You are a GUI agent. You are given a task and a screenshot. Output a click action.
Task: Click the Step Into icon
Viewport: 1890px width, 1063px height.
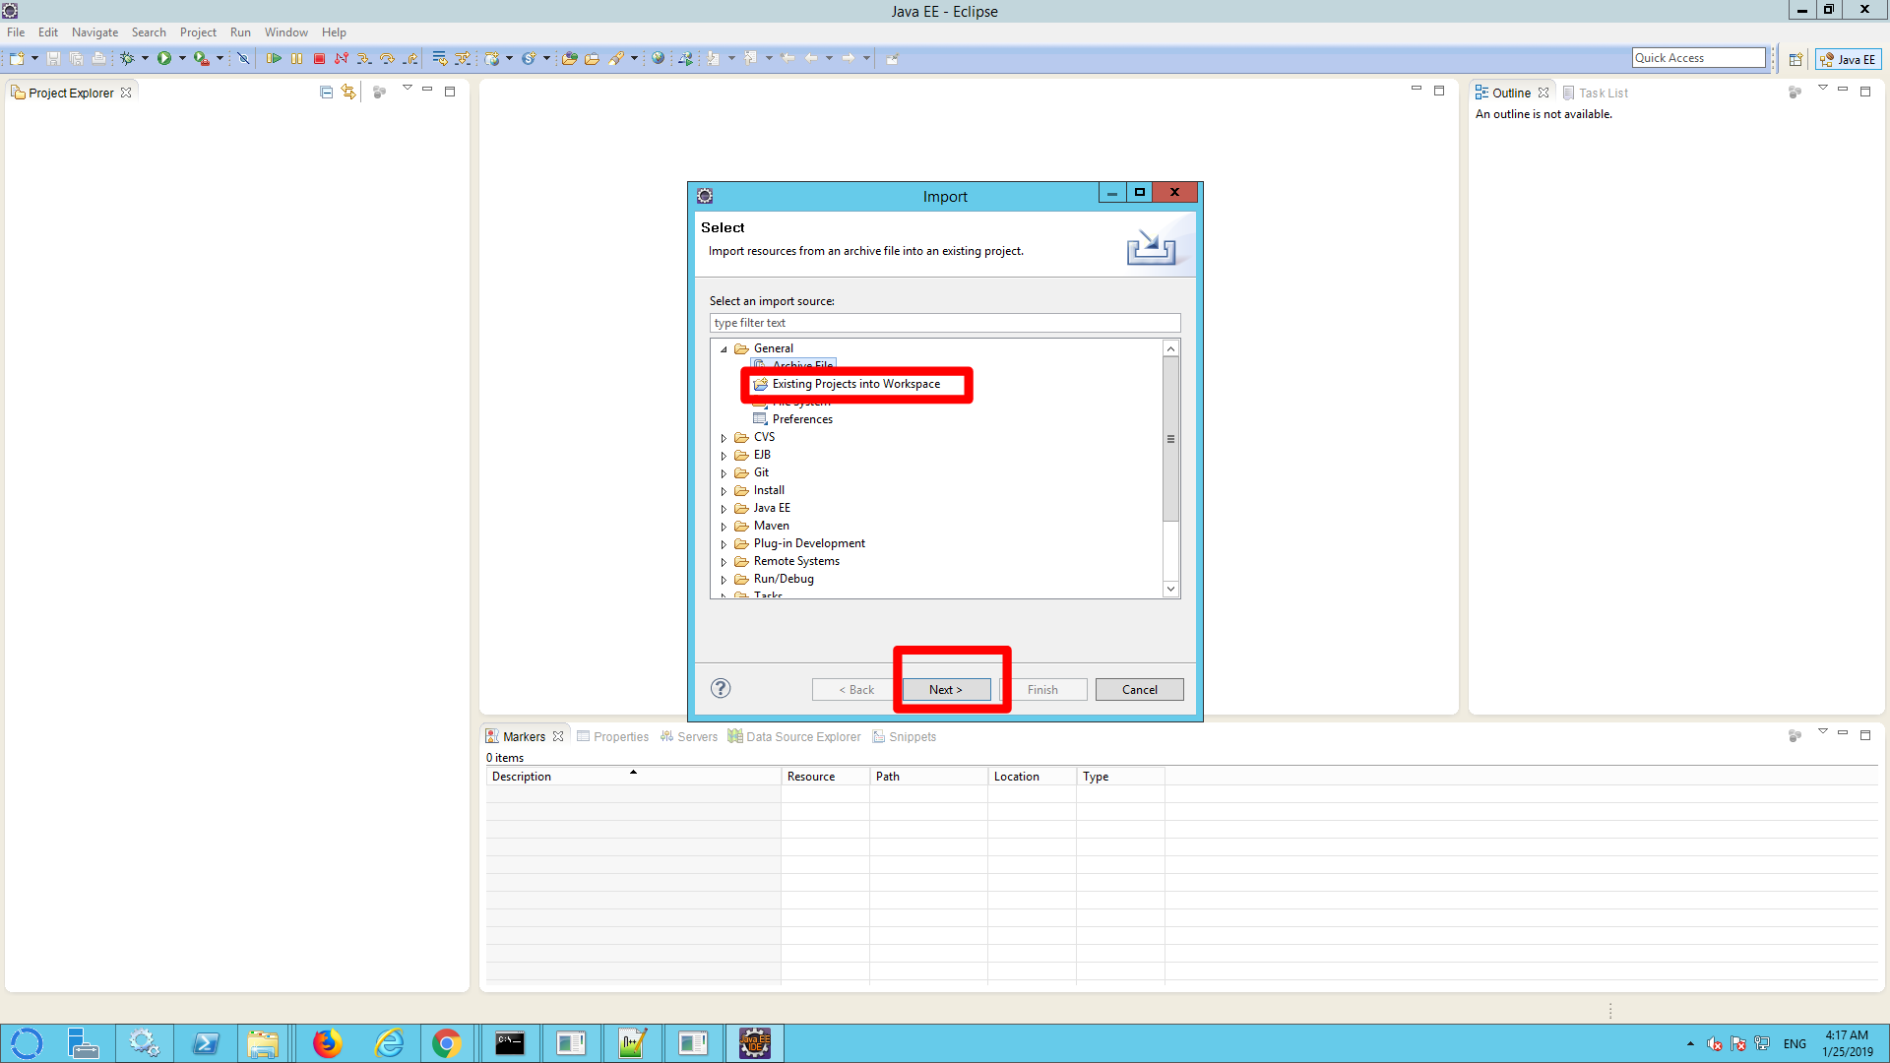pos(364,59)
